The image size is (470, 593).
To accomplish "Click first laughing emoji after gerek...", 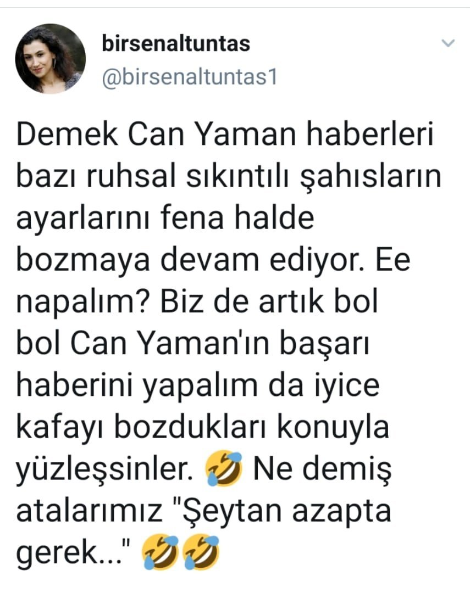I will (161, 552).
